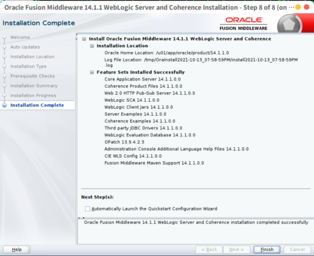Screen dimensions: 314x256
Task: Select OPatch 13.9.4.2.3 row
Action: (x=124, y=142)
